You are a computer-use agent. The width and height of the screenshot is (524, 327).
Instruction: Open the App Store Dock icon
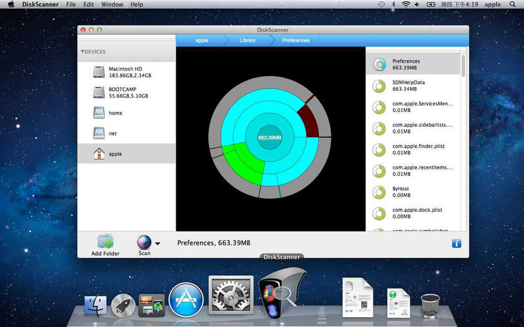pos(186,300)
